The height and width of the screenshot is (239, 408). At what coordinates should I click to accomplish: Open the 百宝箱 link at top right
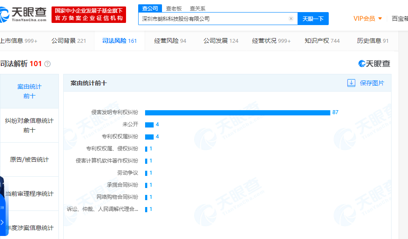pos(400,19)
